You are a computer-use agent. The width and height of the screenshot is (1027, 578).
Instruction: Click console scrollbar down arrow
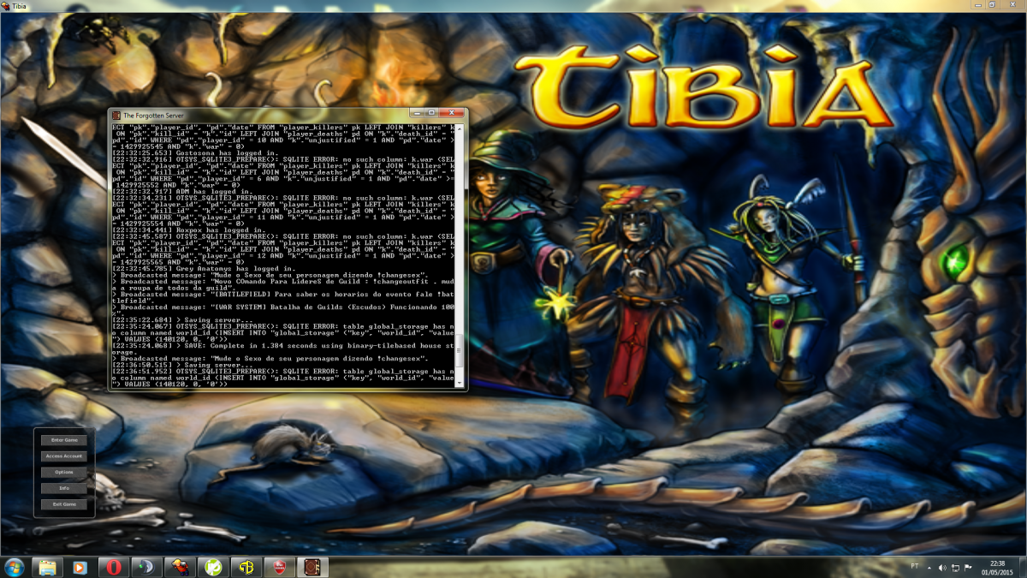click(460, 383)
